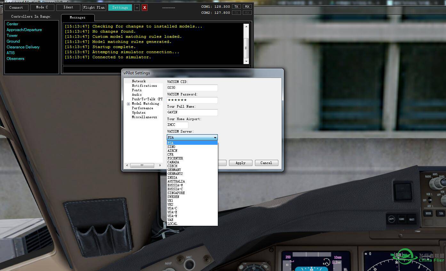Select Miscellaneous in settings tree
446x271 pixels.
tap(145, 117)
